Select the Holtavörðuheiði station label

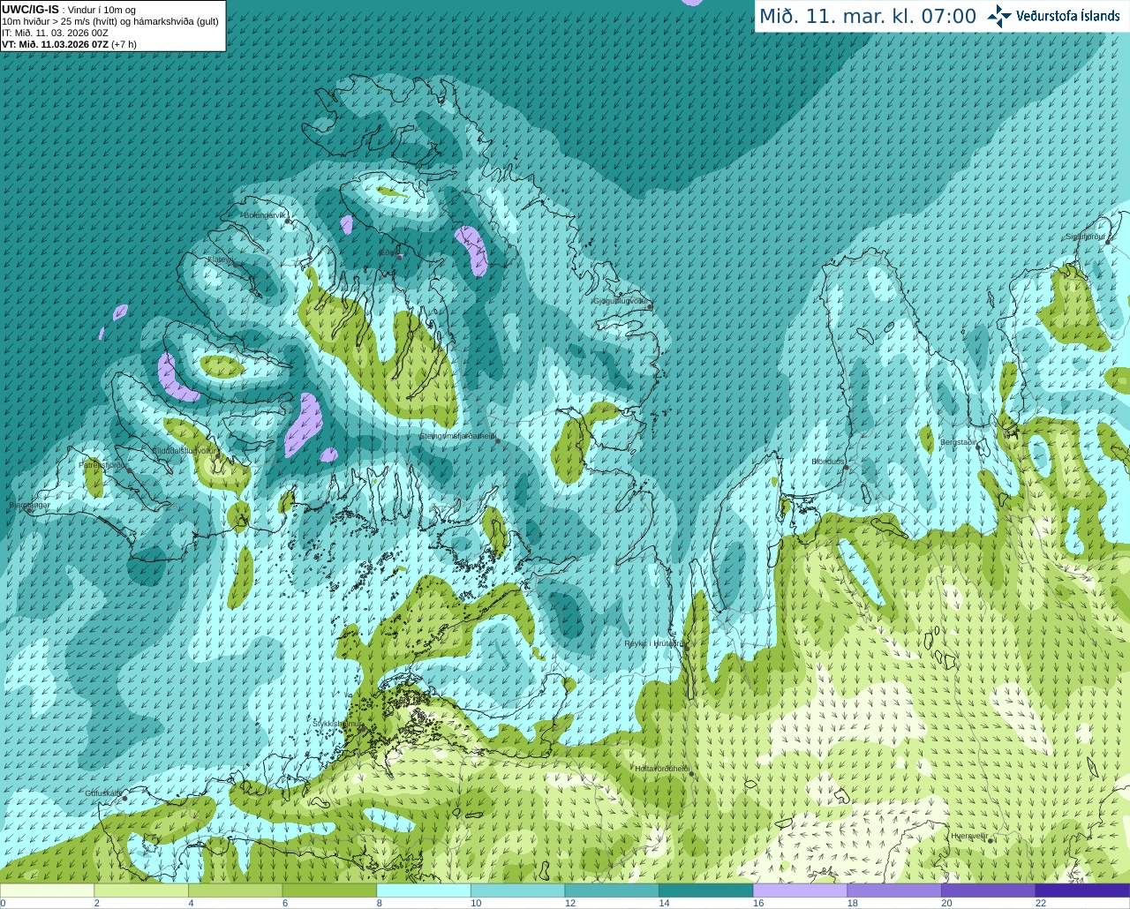click(x=662, y=769)
